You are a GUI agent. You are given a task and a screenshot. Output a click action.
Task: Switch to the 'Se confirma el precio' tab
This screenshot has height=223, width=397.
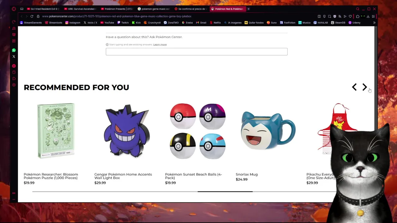pos(190,9)
